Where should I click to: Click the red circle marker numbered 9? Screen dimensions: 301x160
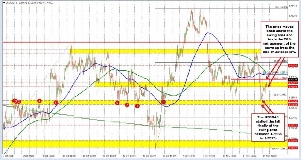(x=163, y=102)
